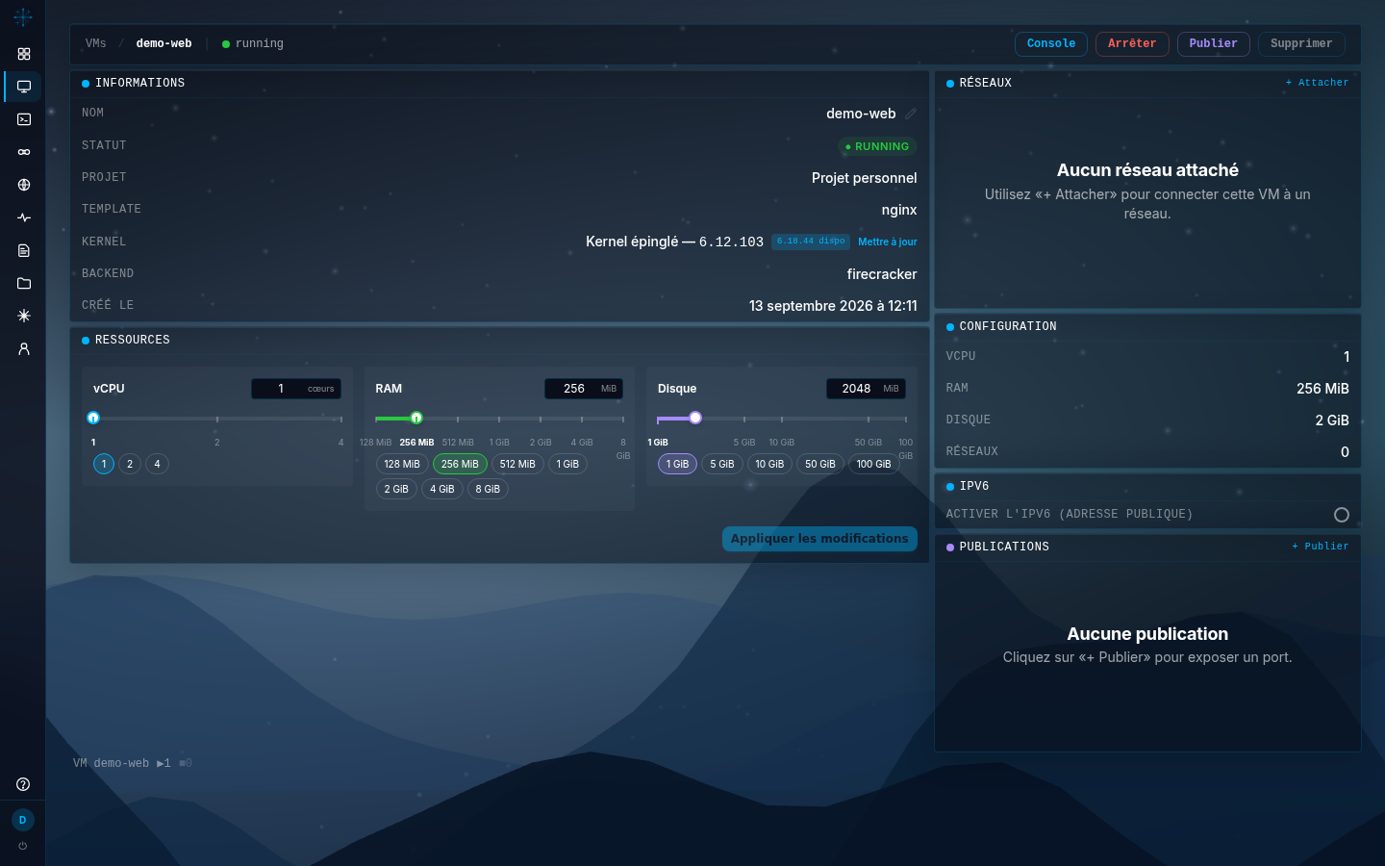
Task: Open the folder icon in sidebar
Action: click(x=24, y=283)
